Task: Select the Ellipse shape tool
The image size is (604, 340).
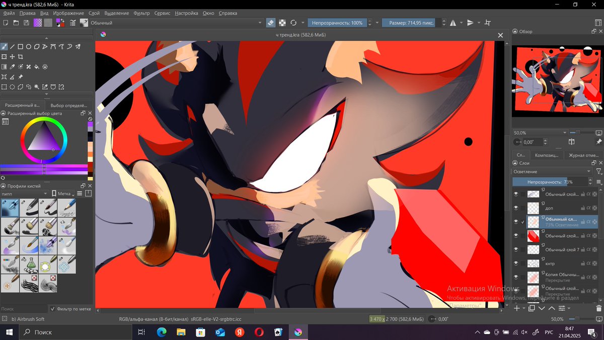Action: point(29,47)
